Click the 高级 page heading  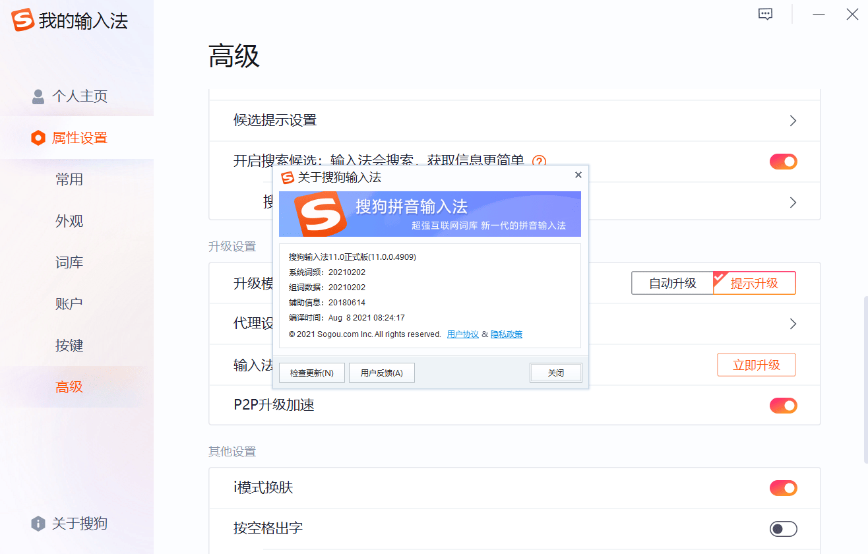point(234,56)
